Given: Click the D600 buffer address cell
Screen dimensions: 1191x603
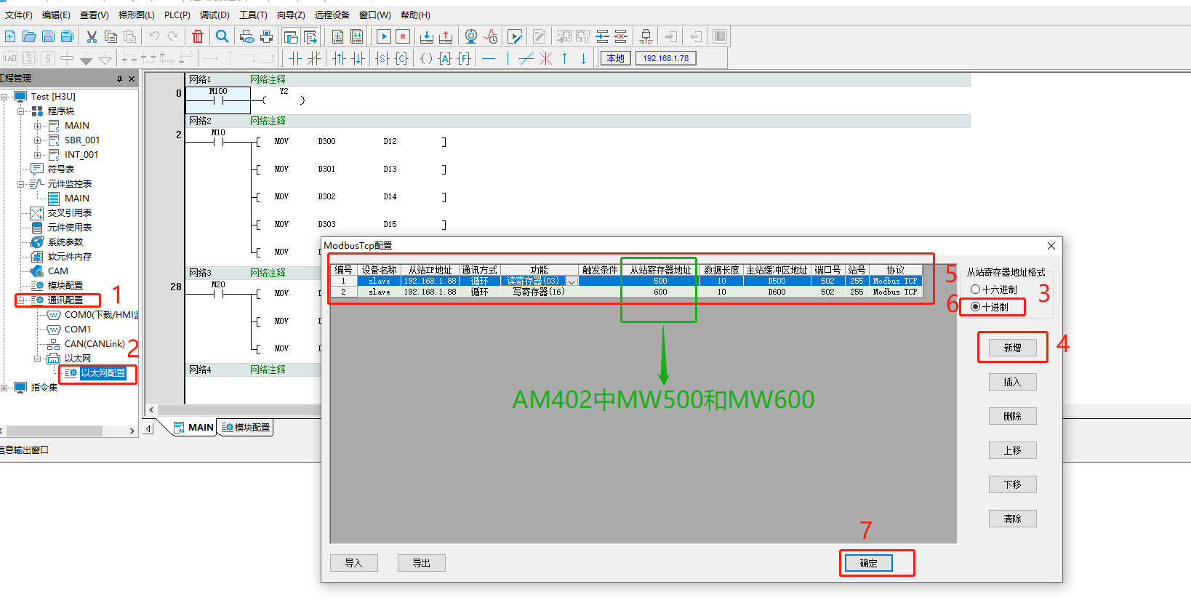Looking at the screenshot, I should point(777,292).
